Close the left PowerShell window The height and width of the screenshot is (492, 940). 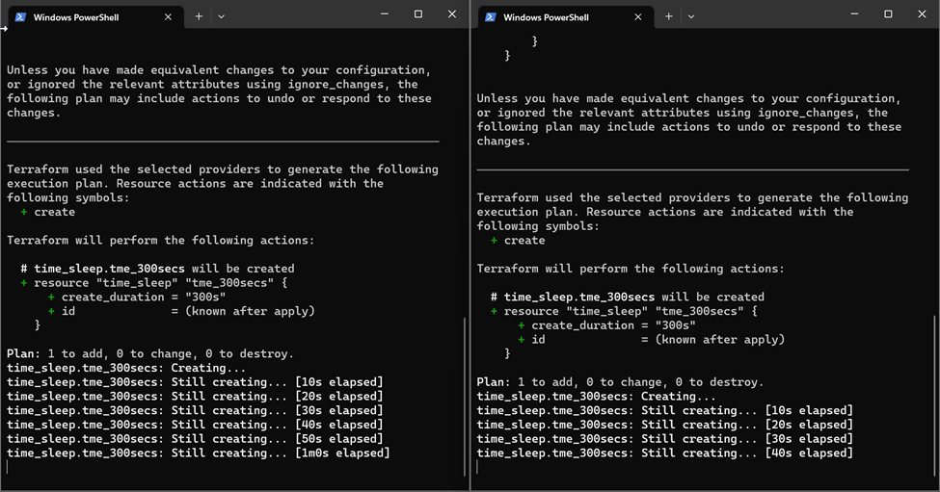coord(452,13)
